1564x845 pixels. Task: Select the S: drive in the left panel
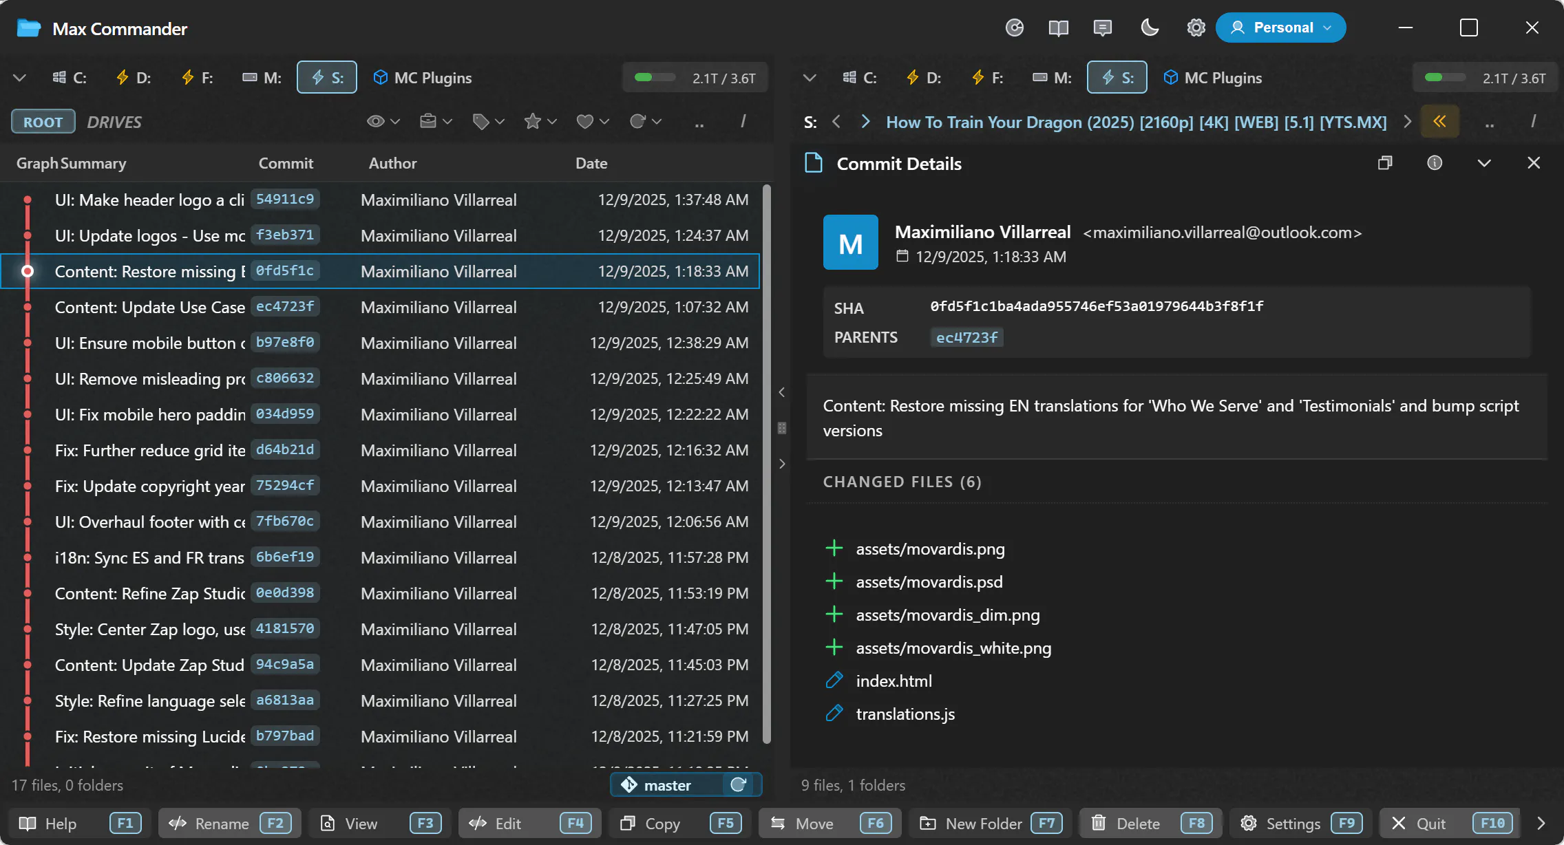point(327,77)
